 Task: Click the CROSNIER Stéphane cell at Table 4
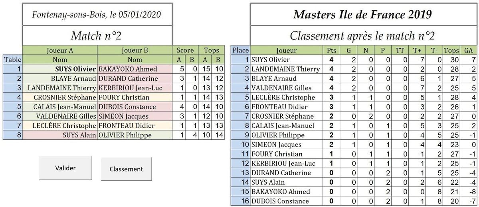pyautogui.click(x=60, y=97)
